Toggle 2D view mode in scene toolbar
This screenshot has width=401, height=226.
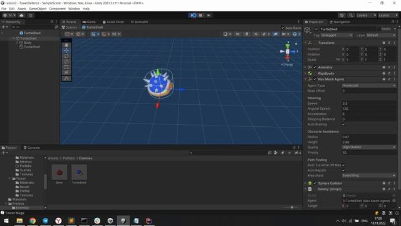[x=237, y=34]
